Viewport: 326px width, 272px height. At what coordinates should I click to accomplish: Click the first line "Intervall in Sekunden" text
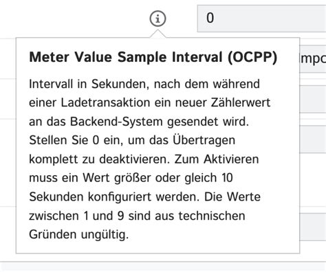coord(87,84)
